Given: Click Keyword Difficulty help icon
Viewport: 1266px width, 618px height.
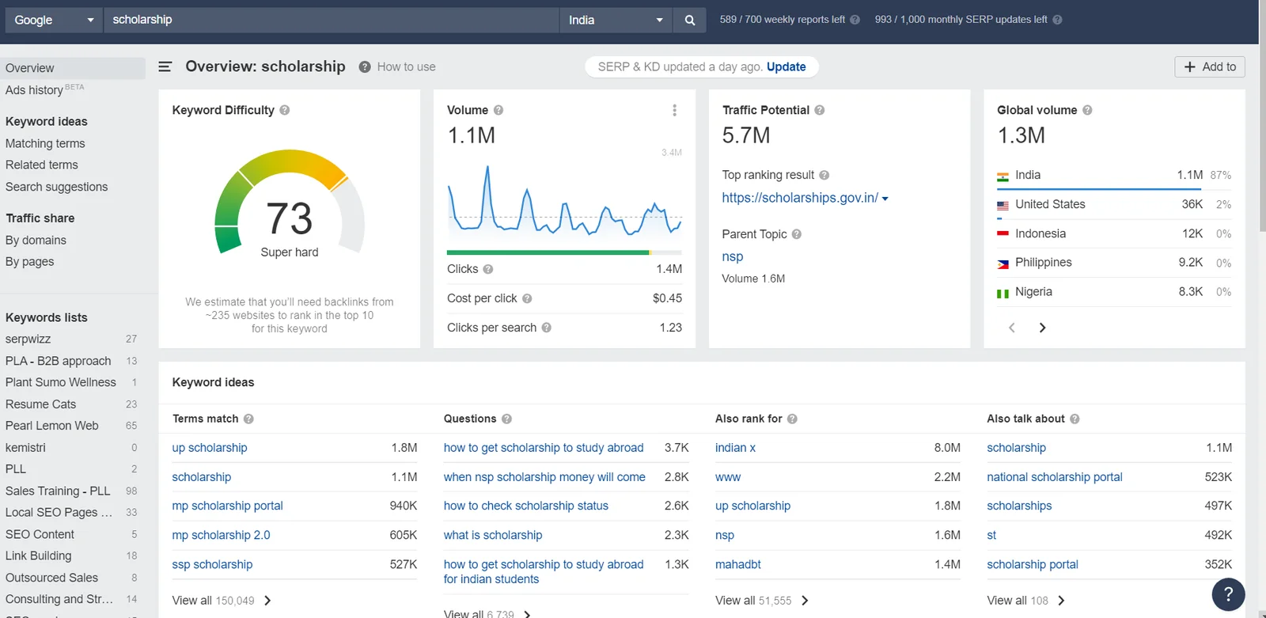Looking at the screenshot, I should pos(285,110).
